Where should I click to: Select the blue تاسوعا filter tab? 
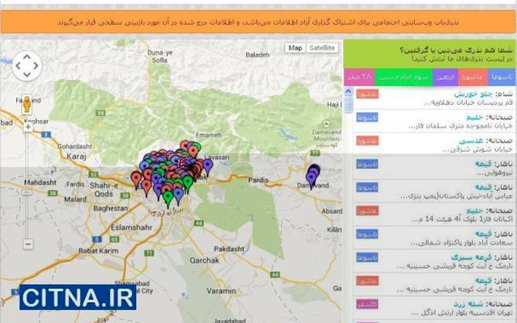[501, 77]
